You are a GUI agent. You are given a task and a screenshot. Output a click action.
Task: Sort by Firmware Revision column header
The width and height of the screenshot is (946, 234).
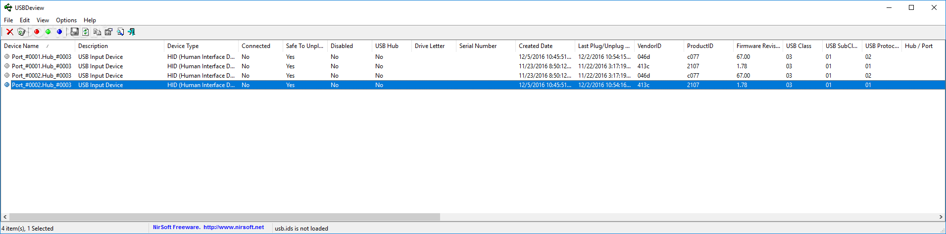coord(758,46)
